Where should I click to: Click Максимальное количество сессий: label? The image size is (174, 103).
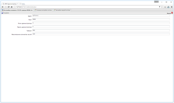22,35
